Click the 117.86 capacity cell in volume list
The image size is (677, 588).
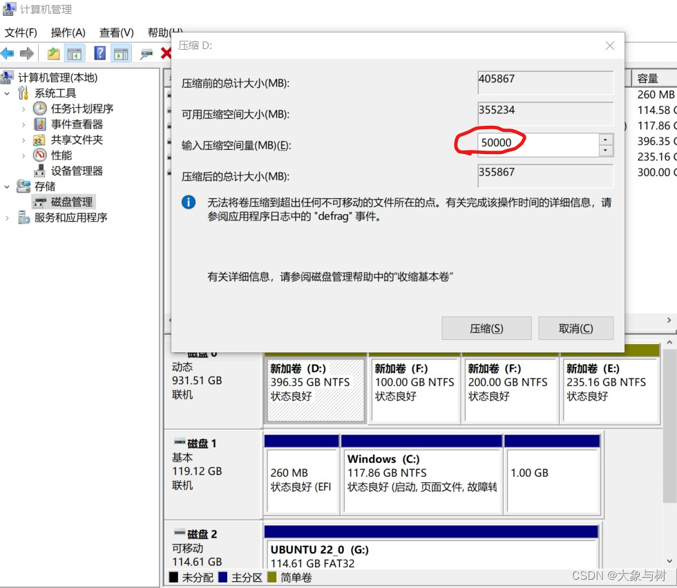pyautogui.click(x=657, y=126)
